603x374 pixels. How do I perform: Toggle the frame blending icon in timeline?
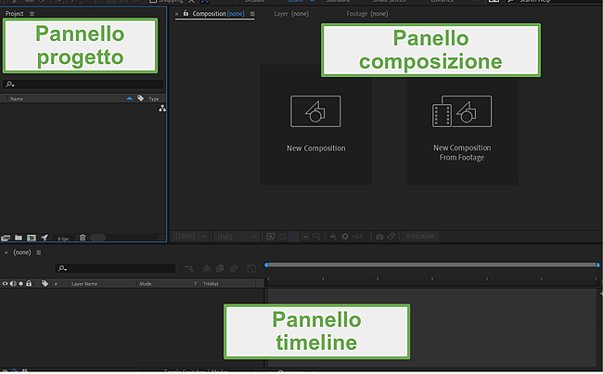click(220, 268)
